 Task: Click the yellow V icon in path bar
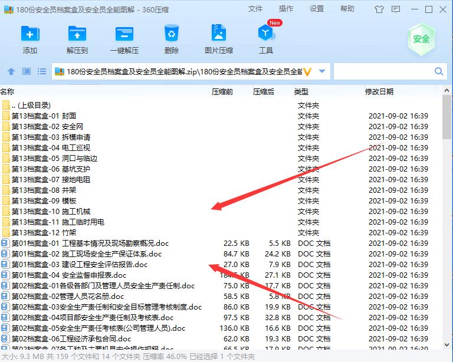tap(307, 71)
